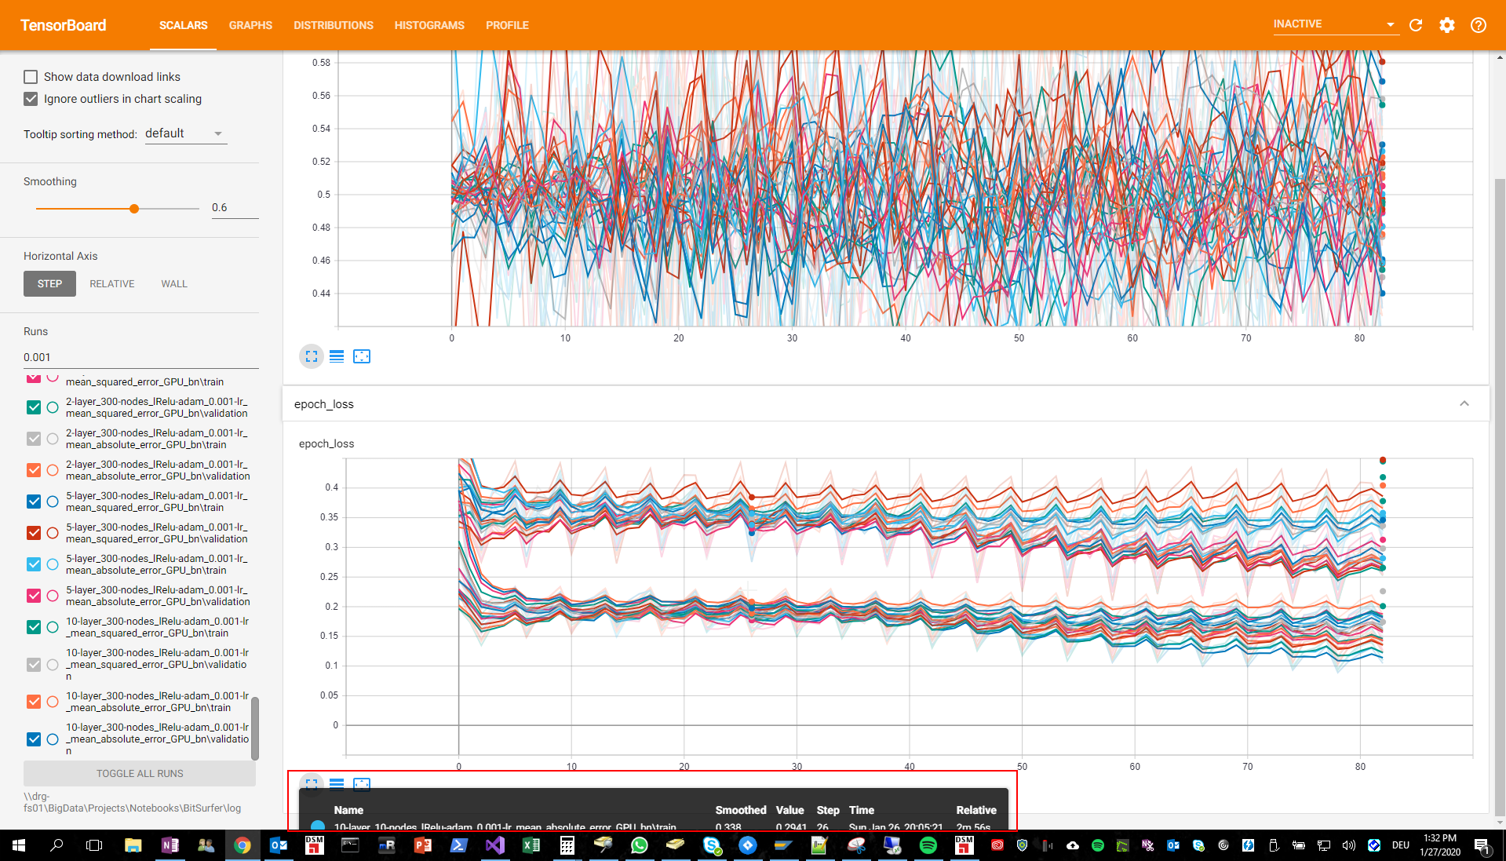Launch Excel from the taskbar
This screenshot has height=861, width=1506.
[x=531, y=845]
